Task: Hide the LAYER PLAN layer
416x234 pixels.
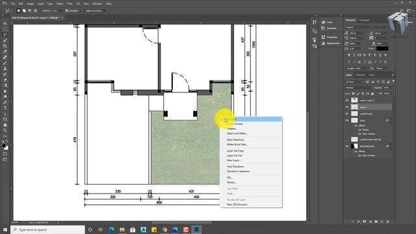Action: click(x=346, y=114)
